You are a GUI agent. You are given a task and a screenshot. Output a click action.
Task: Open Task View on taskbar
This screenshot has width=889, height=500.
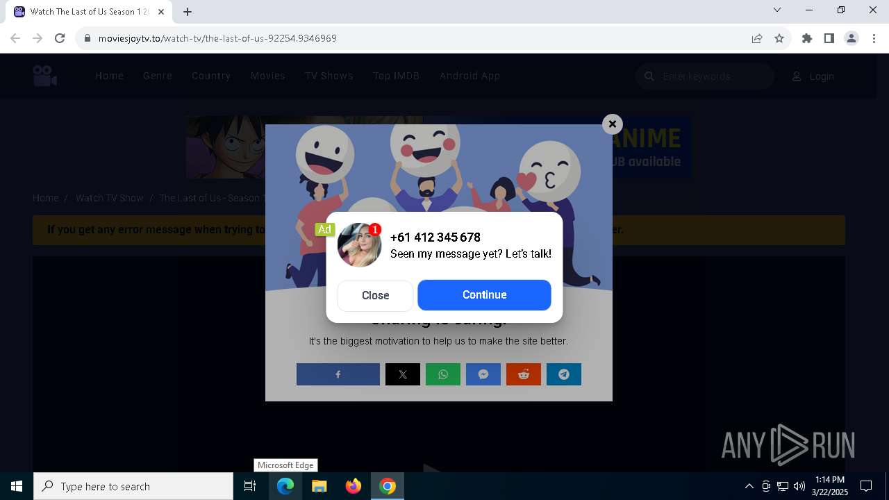pyautogui.click(x=251, y=486)
